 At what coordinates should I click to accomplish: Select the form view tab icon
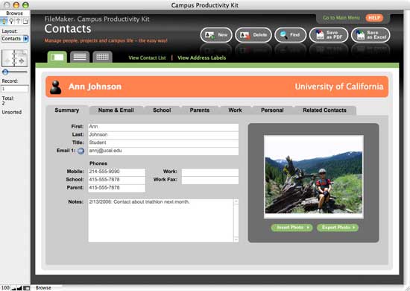[x=57, y=57]
